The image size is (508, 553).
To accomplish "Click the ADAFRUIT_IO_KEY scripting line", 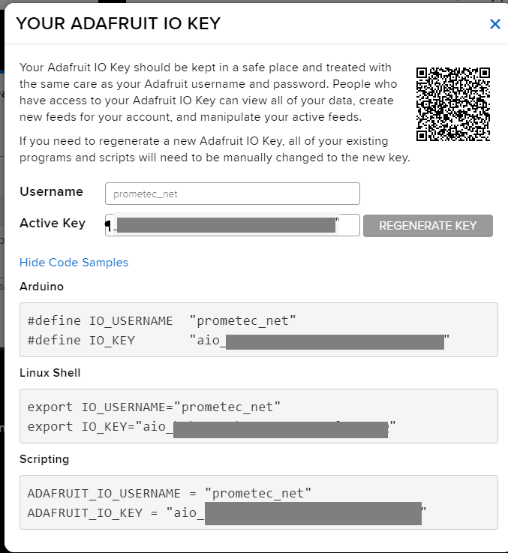I will point(227,513).
